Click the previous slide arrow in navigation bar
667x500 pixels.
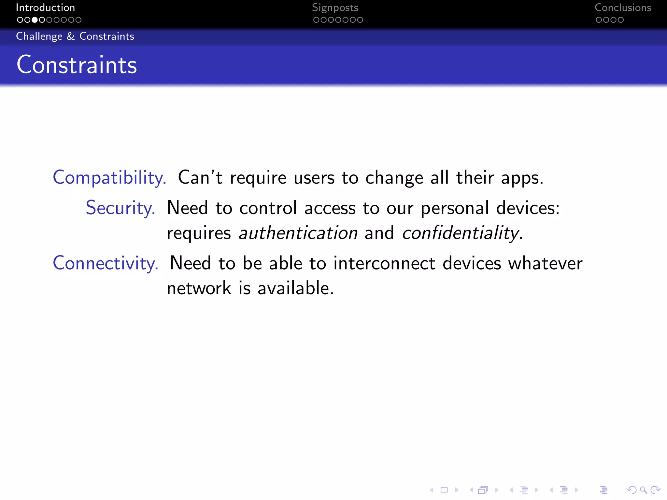432,490
